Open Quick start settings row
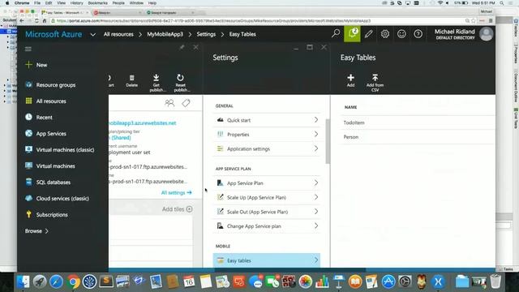 click(x=267, y=120)
